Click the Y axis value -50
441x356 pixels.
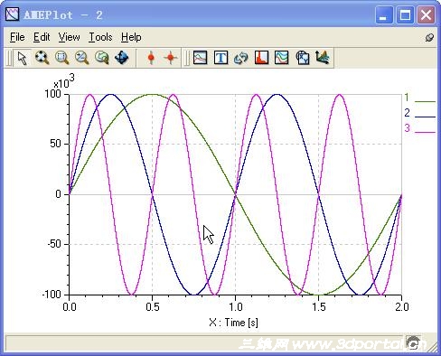point(54,244)
